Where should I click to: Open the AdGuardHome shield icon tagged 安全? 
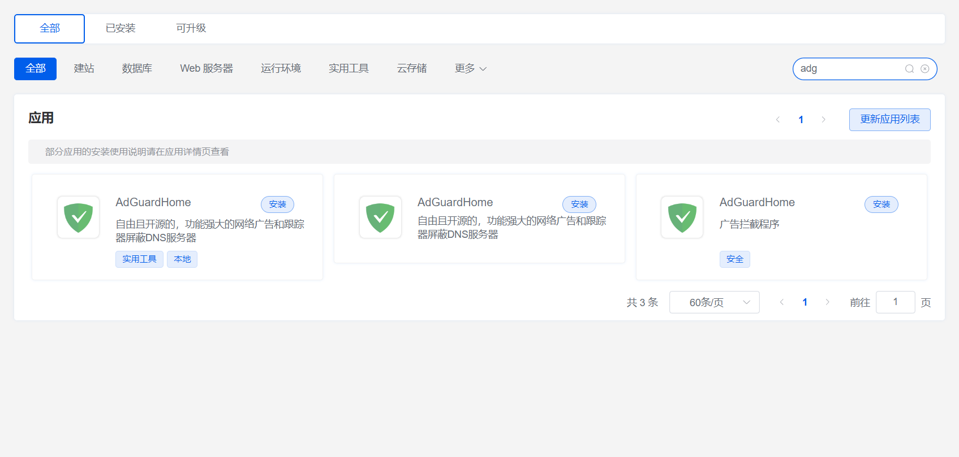tap(682, 217)
